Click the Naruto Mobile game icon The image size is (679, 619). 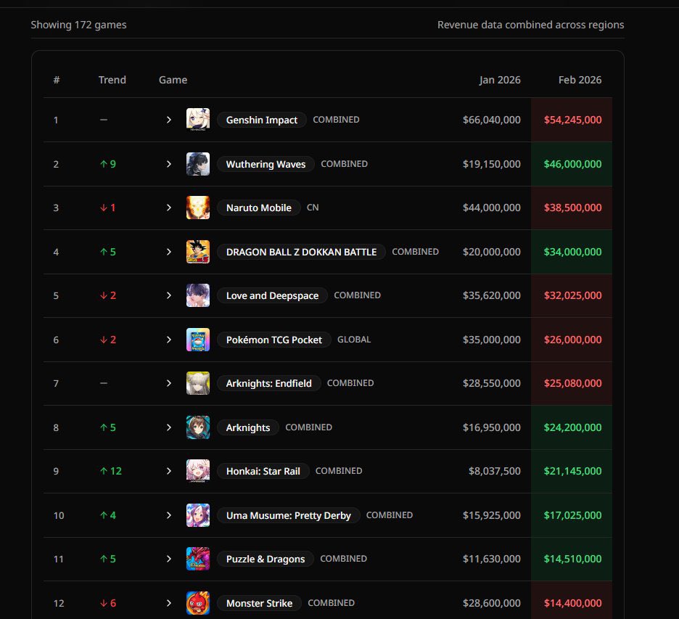click(x=198, y=208)
